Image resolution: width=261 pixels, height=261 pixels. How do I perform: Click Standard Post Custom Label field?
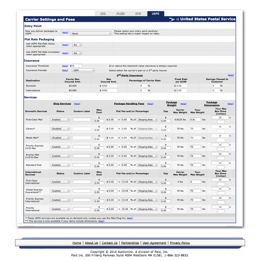tap(82, 165)
